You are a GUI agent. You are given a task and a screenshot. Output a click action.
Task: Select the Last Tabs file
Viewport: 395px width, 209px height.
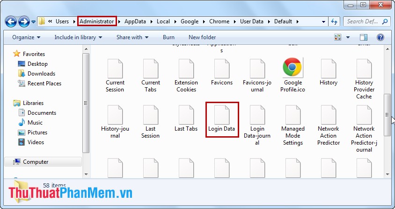186,118
